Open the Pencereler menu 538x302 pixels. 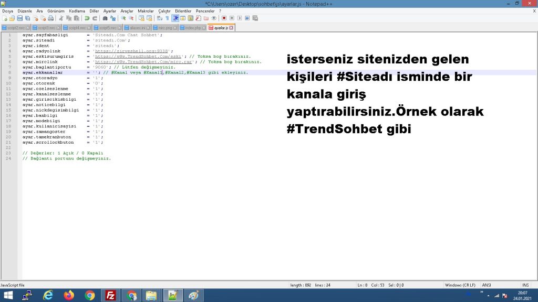click(x=205, y=11)
